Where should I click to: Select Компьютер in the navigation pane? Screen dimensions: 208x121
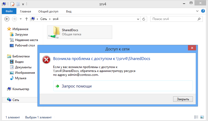coord(21,89)
